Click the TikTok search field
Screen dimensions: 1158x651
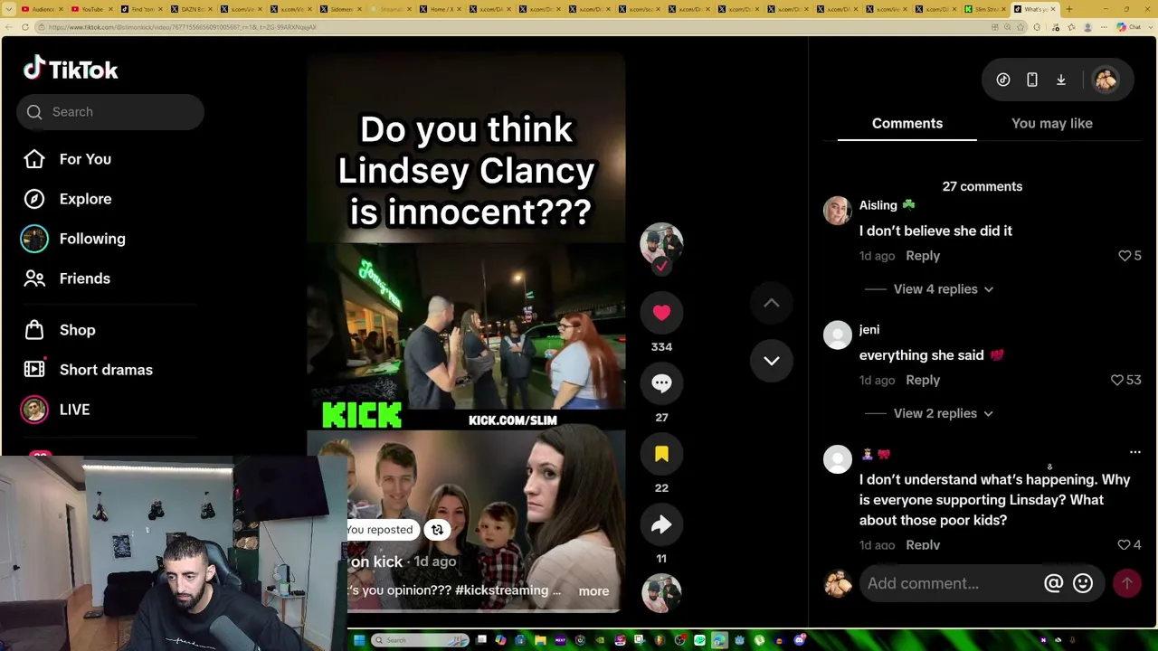(110, 112)
